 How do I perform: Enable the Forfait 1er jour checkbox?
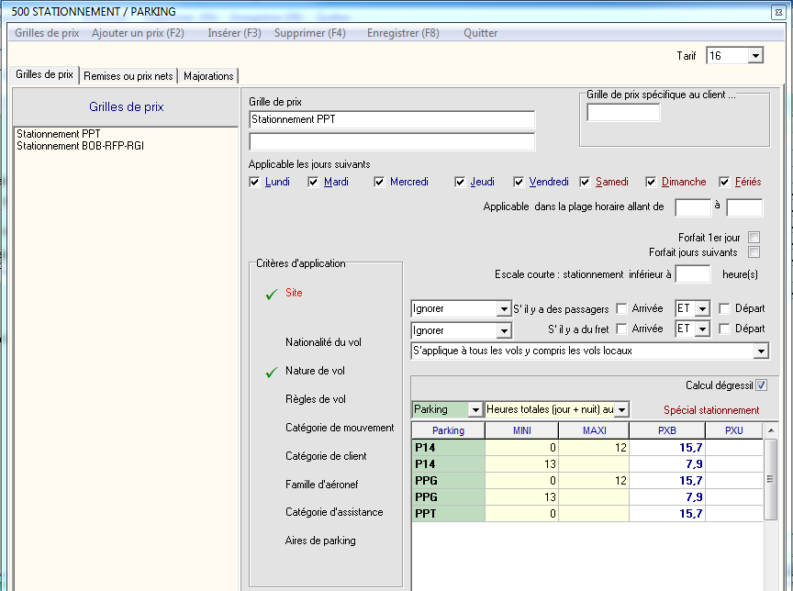coord(754,237)
